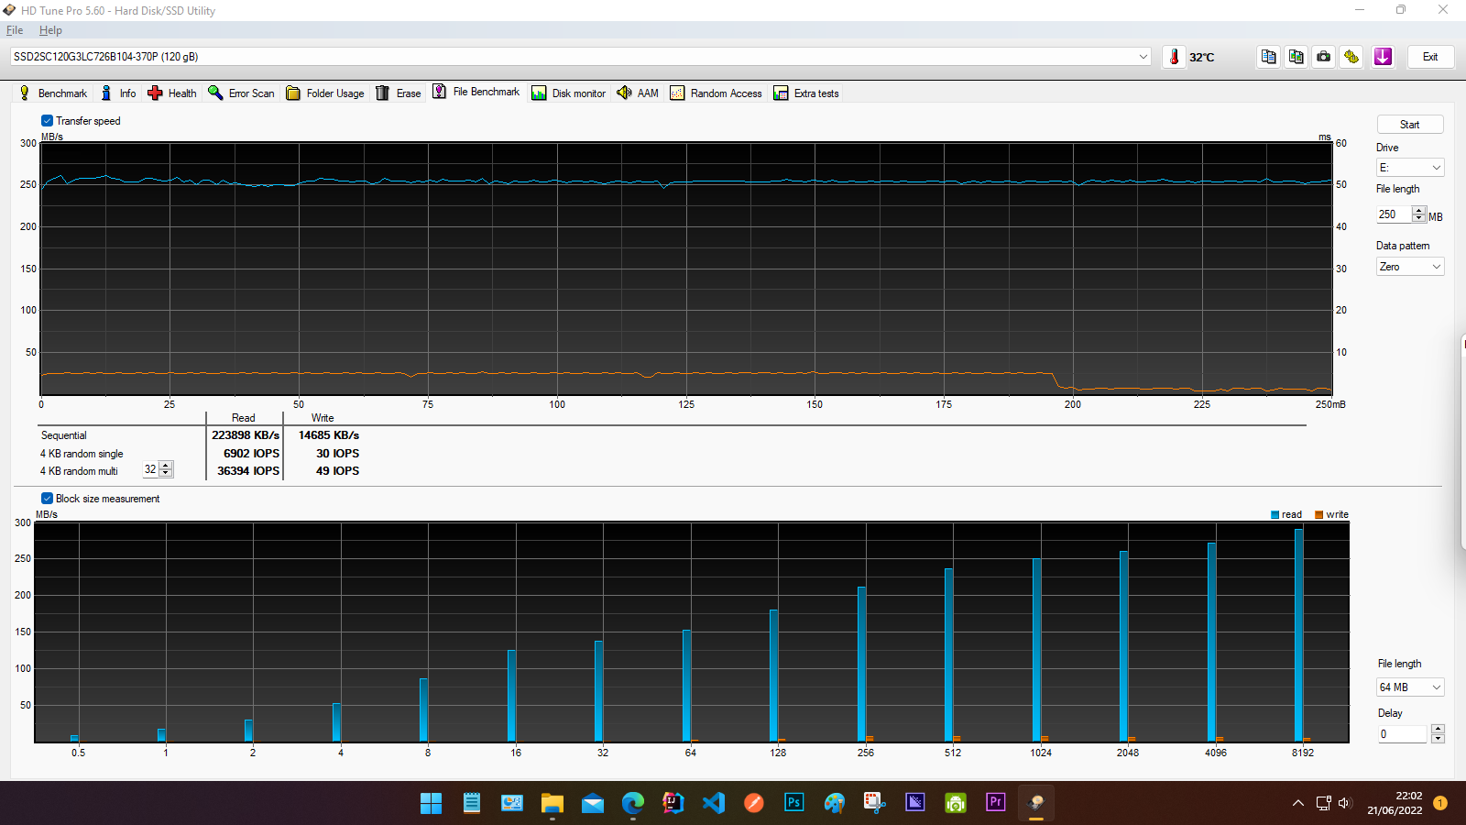The height and width of the screenshot is (825, 1466).
Task: Switch to the Info tab
Action: tap(118, 93)
